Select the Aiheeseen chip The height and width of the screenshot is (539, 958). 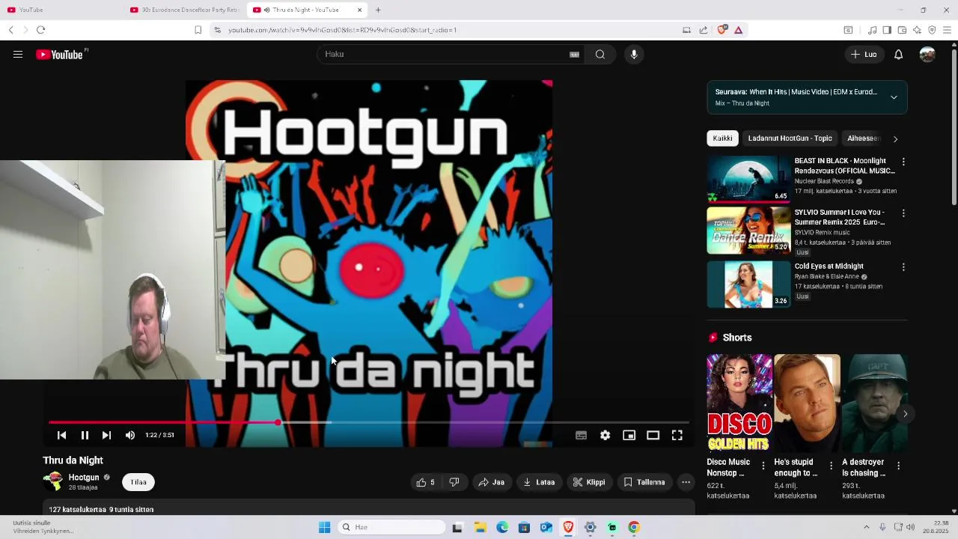click(x=863, y=138)
